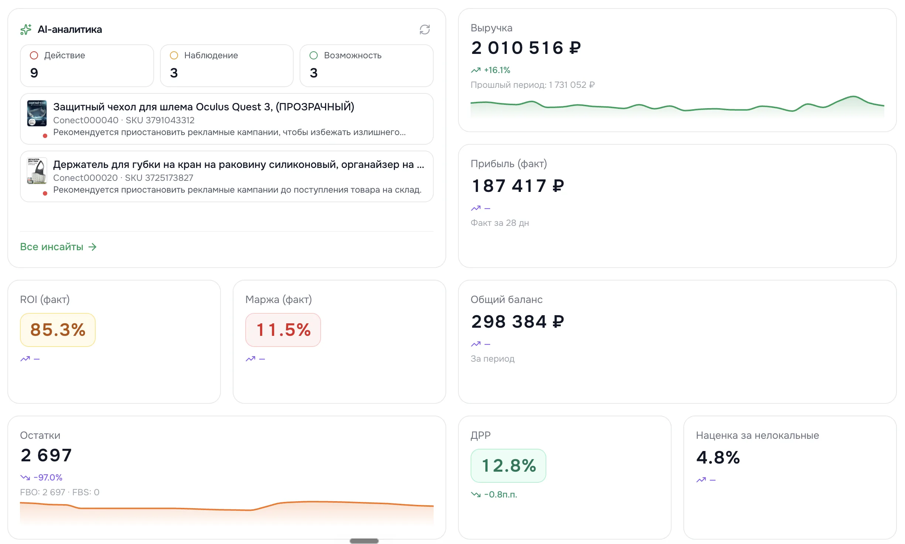Click the ROI (факт) trend icon
Viewport: 905px width, 544px height.
click(x=25, y=359)
